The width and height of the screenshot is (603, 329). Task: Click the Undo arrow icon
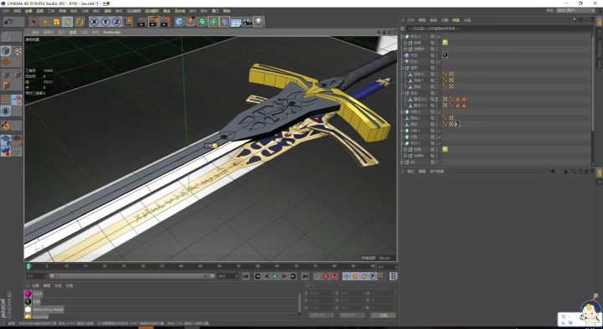[8, 22]
